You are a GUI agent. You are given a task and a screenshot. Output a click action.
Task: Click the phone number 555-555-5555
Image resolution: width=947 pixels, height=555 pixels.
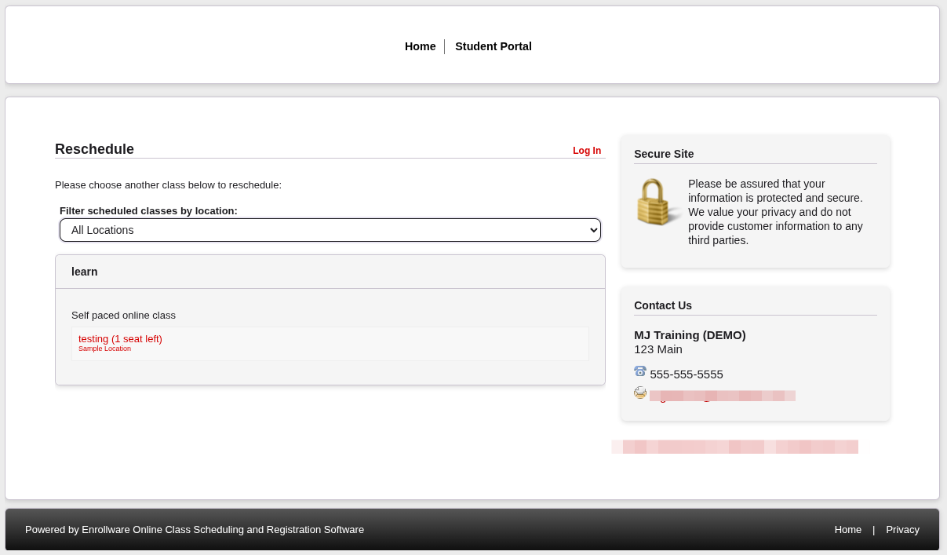(687, 374)
